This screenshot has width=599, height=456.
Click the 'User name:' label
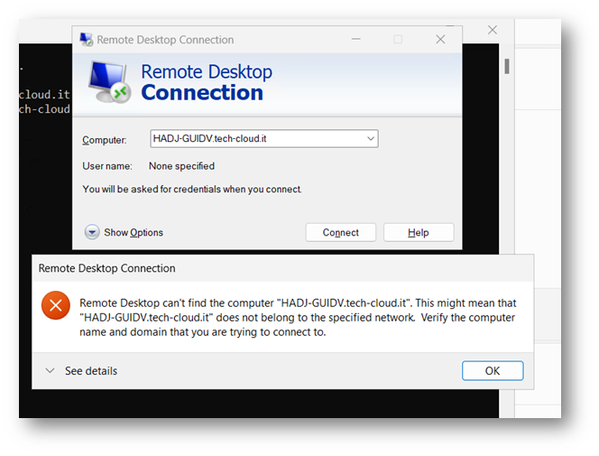107,166
